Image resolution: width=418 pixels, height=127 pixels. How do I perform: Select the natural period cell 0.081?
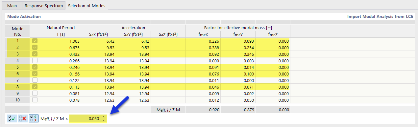point(61,93)
